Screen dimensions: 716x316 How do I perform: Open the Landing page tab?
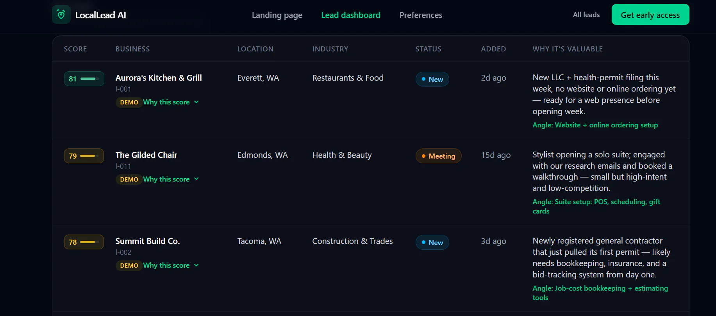click(x=277, y=15)
